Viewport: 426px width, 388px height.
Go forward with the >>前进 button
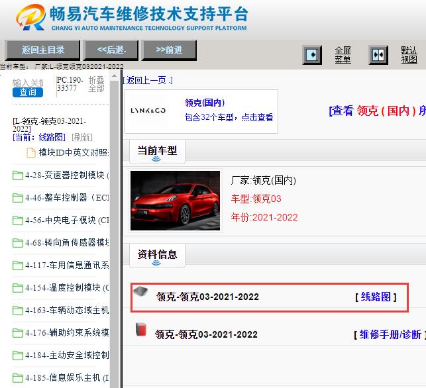(x=169, y=50)
